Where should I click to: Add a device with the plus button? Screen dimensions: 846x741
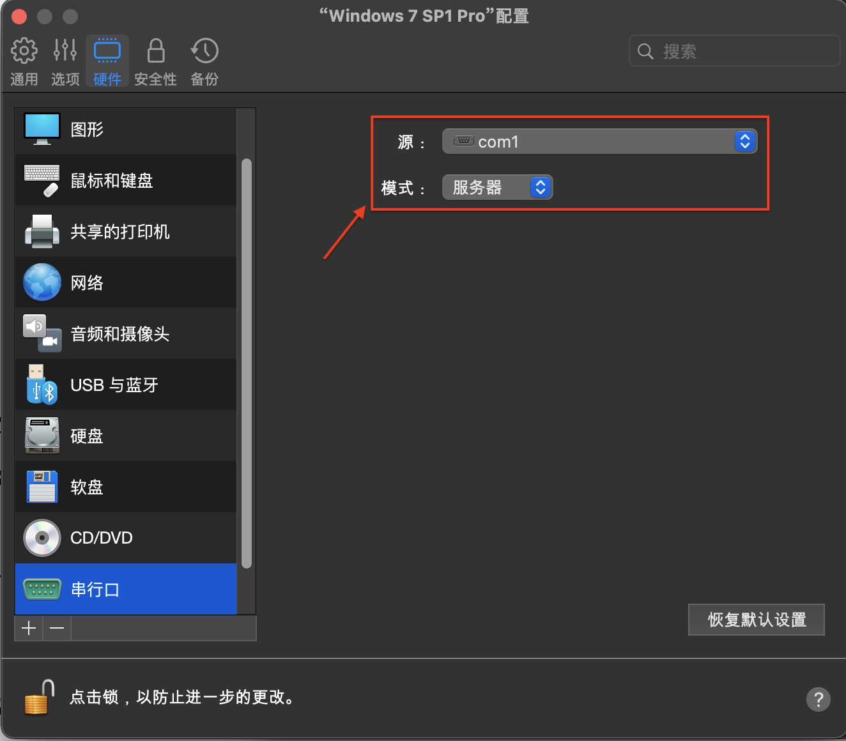[x=29, y=629]
